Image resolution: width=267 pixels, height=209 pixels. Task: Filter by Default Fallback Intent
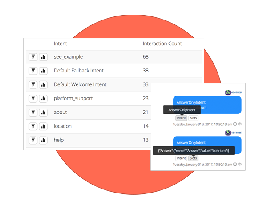(x=33, y=71)
